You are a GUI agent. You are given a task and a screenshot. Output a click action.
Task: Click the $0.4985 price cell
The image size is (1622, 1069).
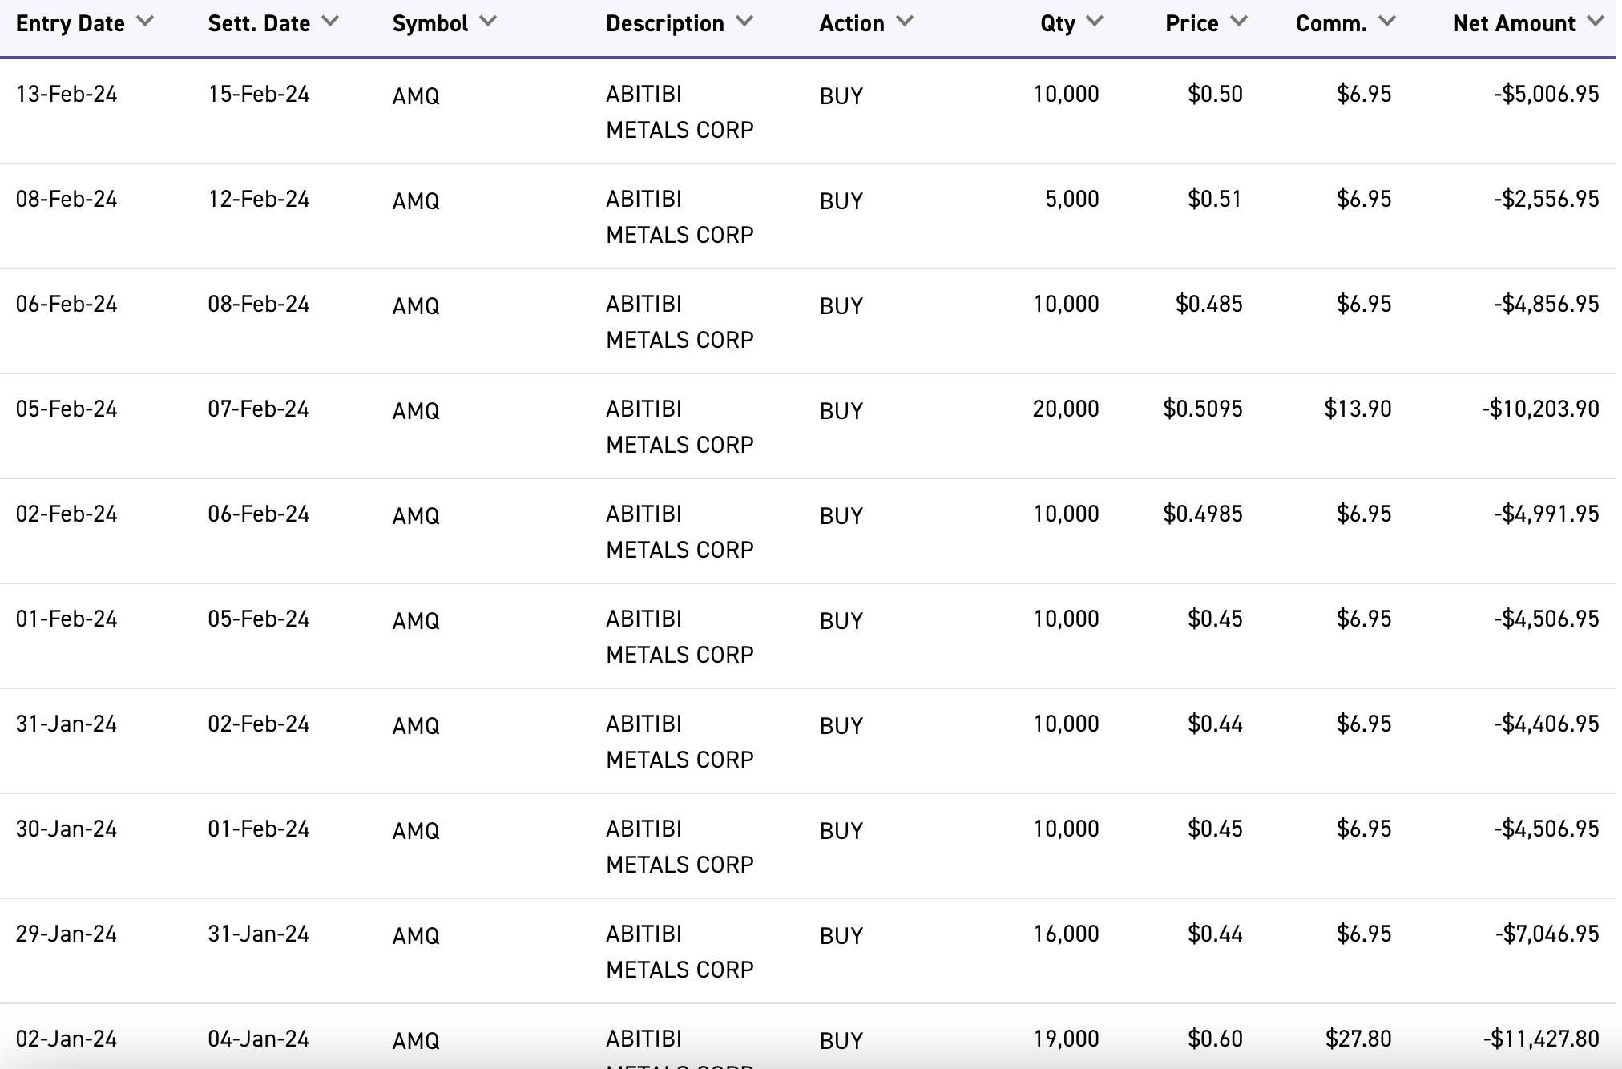(1203, 514)
